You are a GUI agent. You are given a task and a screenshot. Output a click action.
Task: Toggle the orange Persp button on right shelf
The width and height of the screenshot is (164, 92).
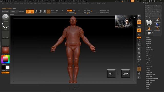(x=139, y=22)
